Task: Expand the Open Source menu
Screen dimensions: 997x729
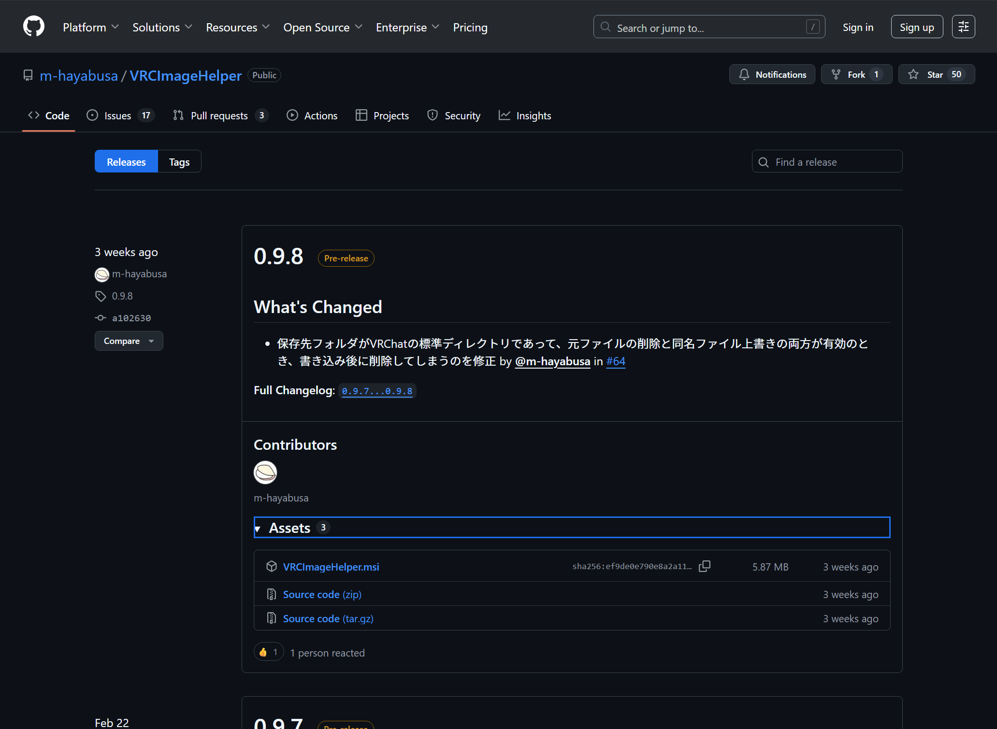Action: pyautogui.click(x=322, y=27)
